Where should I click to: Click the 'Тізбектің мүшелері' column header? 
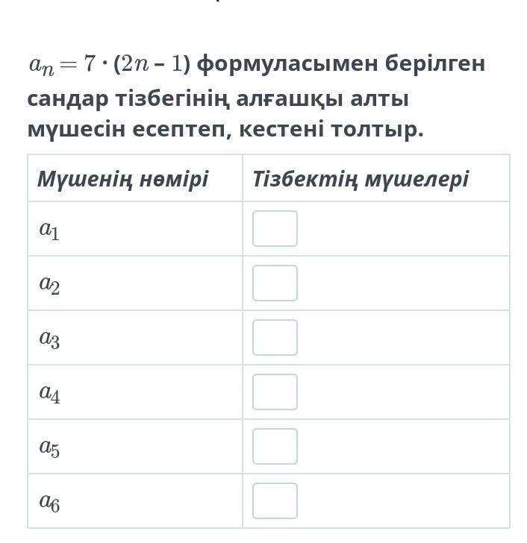point(361,179)
